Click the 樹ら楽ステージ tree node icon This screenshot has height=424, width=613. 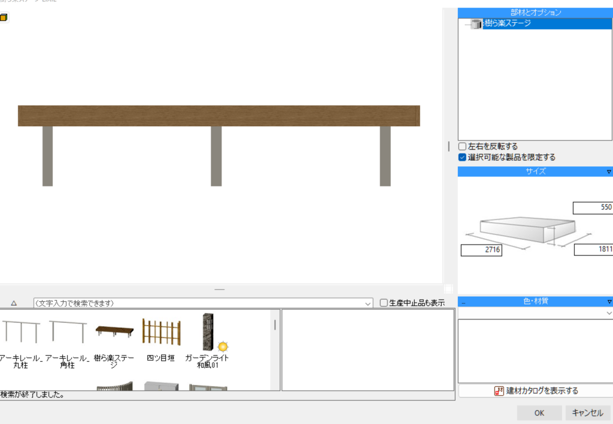pyautogui.click(x=477, y=24)
